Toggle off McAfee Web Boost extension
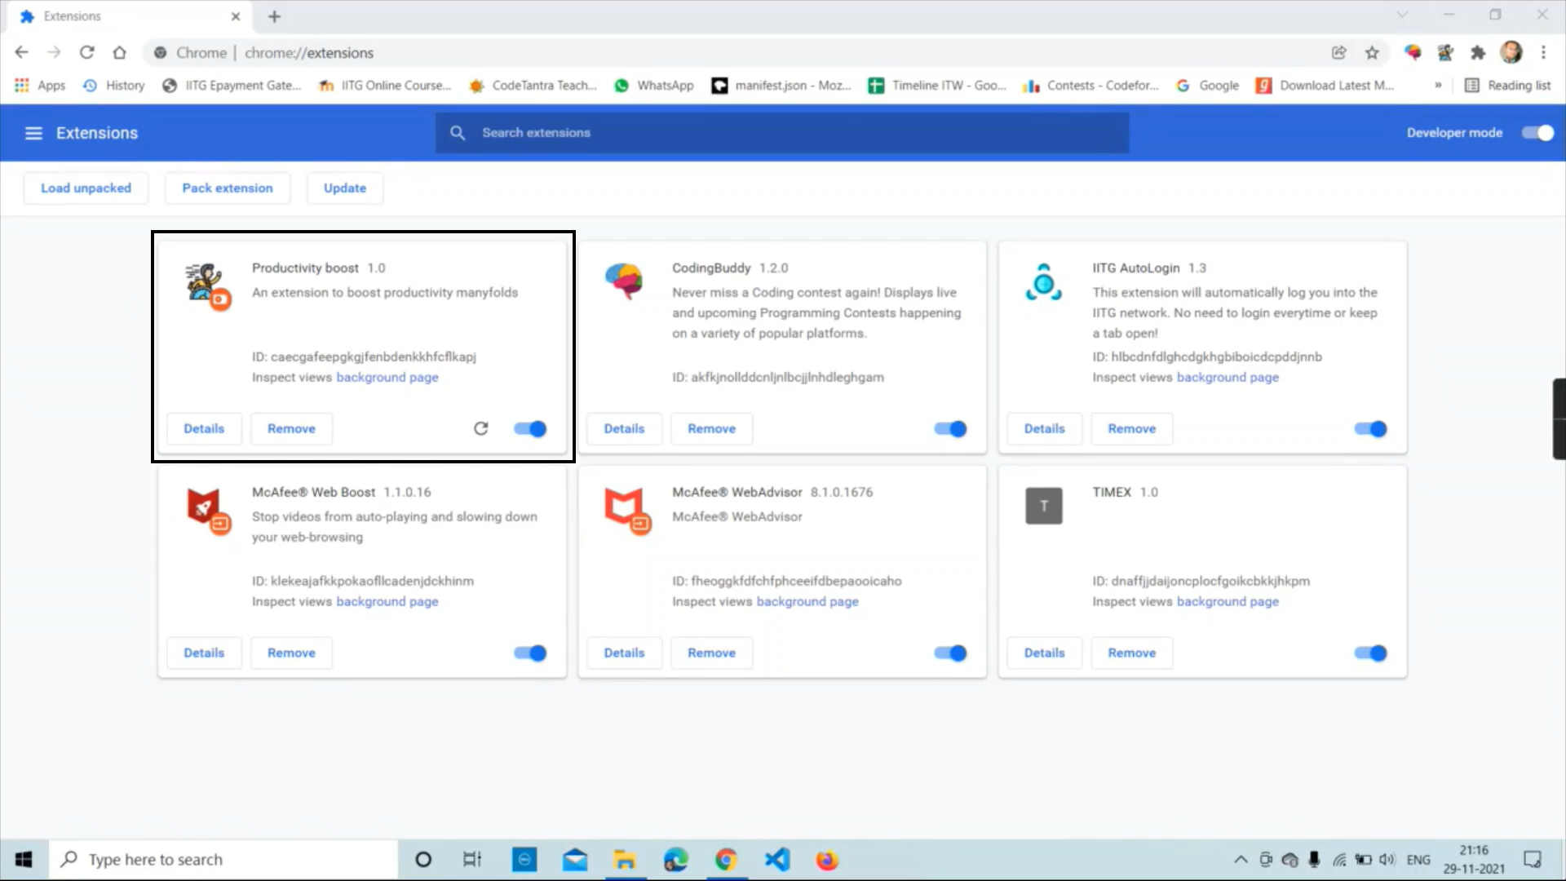The image size is (1566, 881). coord(530,653)
